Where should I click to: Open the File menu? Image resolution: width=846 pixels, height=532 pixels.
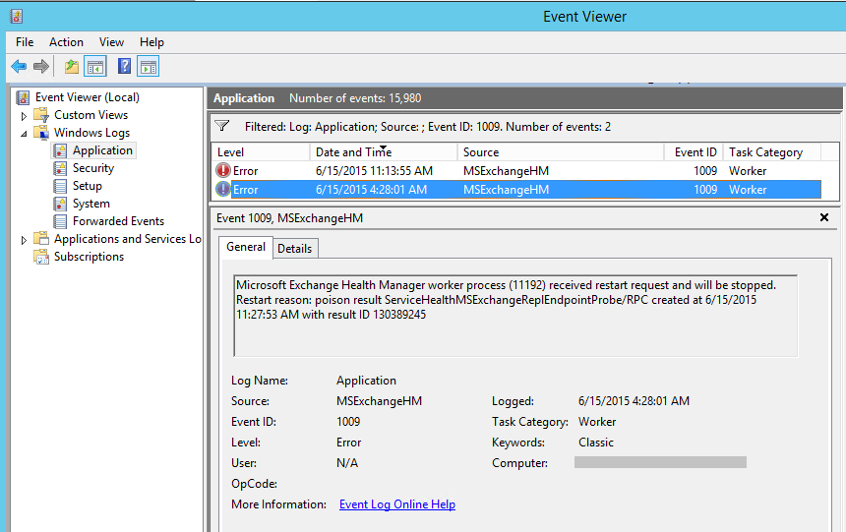[x=25, y=42]
